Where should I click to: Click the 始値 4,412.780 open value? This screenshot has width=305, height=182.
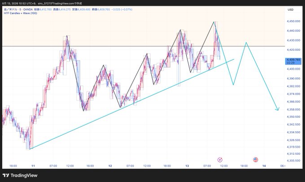pyautogui.click(x=43, y=9)
